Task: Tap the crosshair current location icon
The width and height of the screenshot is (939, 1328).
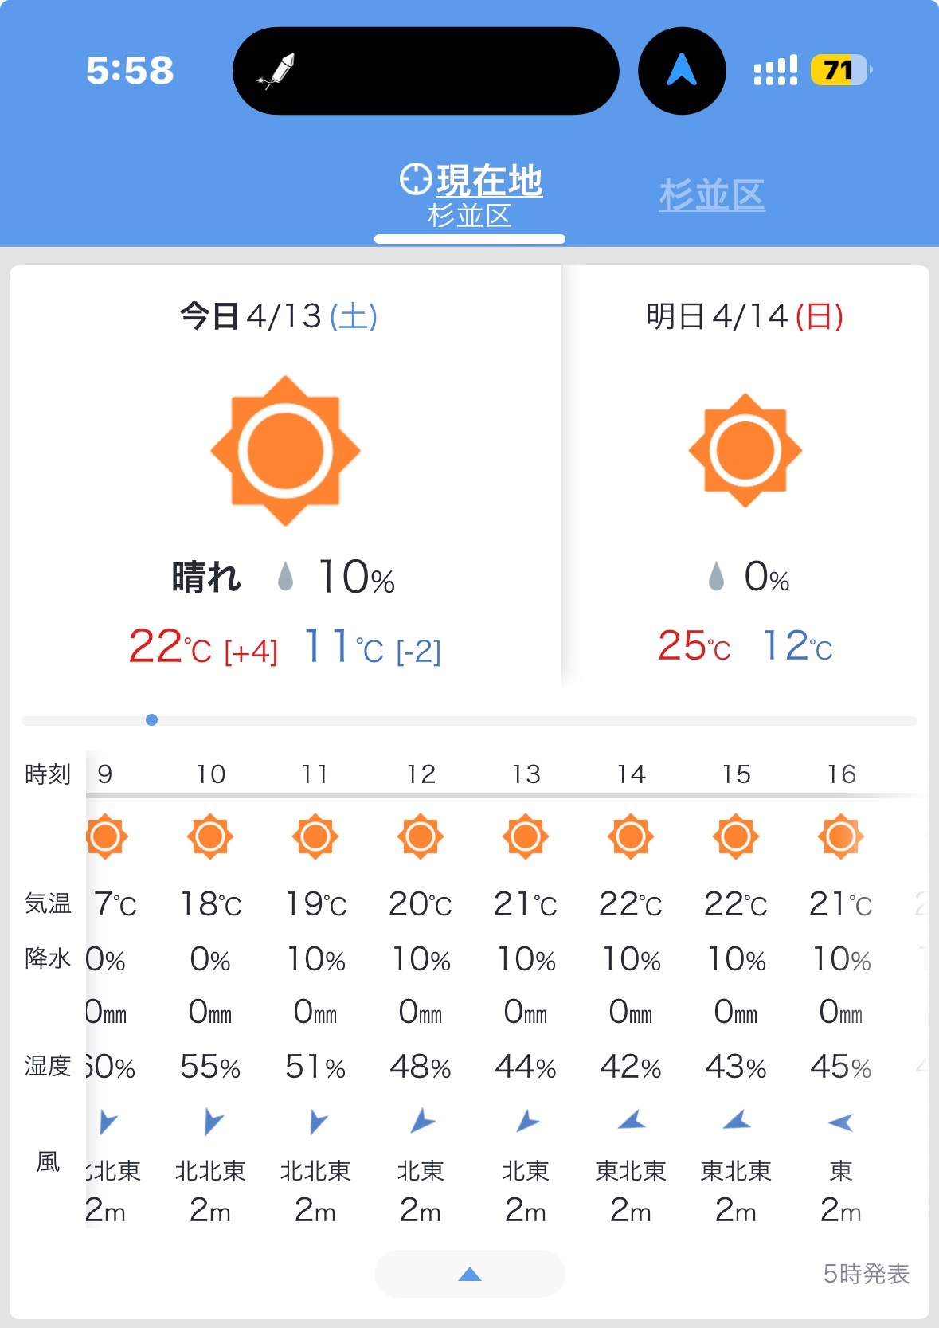Action: point(416,179)
